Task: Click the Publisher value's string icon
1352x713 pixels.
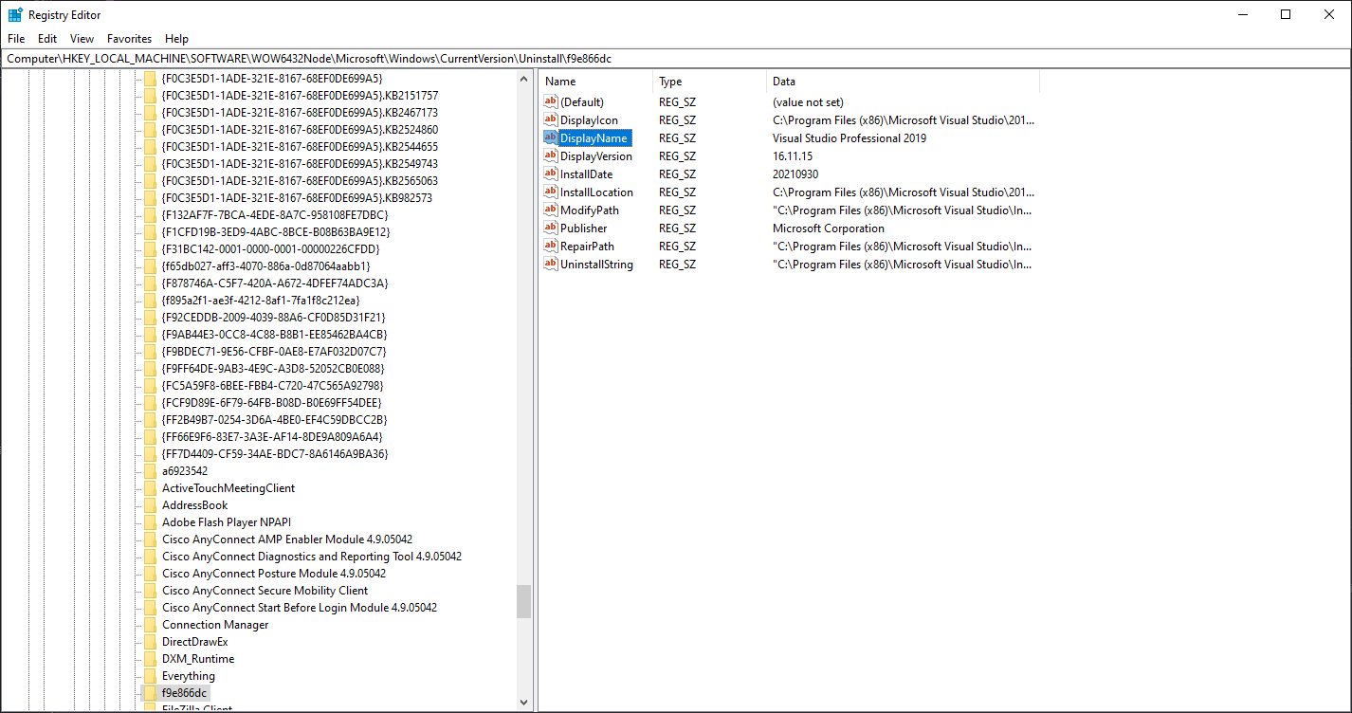Action: [551, 228]
